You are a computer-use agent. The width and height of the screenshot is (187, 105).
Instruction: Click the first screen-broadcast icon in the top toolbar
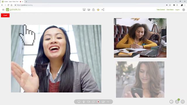[84, 10]
